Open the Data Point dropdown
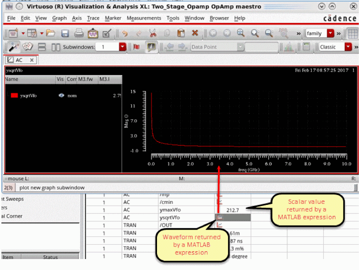 pos(240,47)
